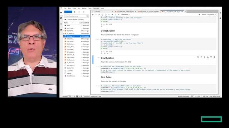Screen dimensions: 229x128
Task: Select the 03_Data_... notebook file
Action: click(77, 39)
